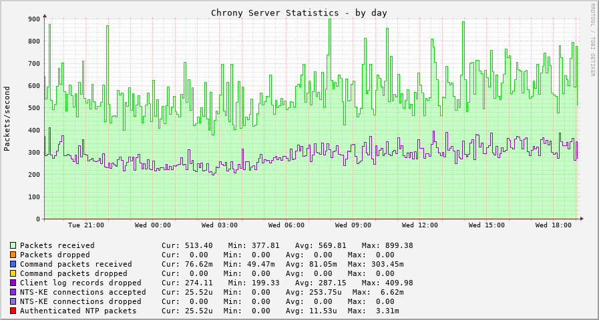Viewport: 599px width, 320px height.
Task: Click the Client log records dropped purple swatch
Action: 13,283
